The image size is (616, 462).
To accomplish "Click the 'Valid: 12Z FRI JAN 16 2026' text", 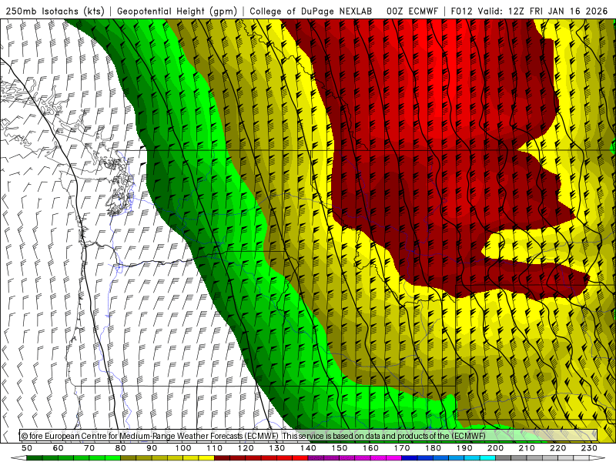I will coord(543,11).
